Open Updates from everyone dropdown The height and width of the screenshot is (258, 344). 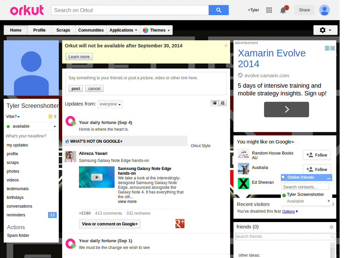coord(110,104)
